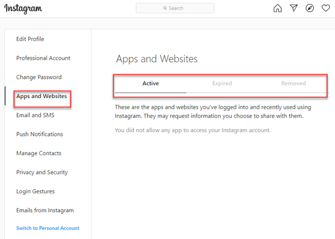The width and height of the screenshot is (335, 239).
Task: Click the Instagram logo
Action: pyautogui.click(x=23, y=9)
